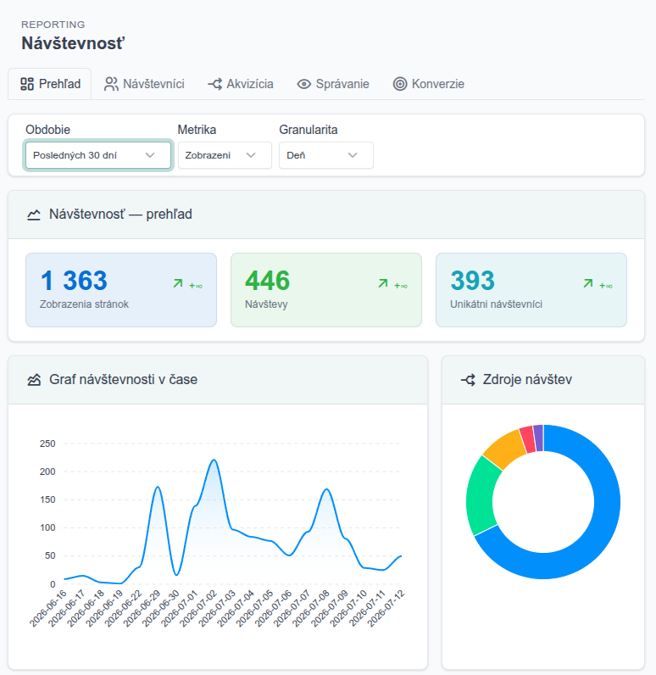Open the Obdobie dropdown

(x=98, y=155)
